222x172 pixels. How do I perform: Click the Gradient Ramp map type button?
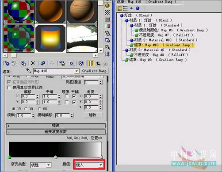pos(94,71)
